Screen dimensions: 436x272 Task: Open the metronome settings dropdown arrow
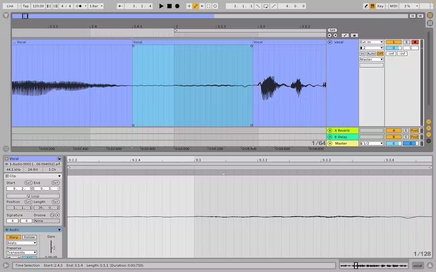86,6
